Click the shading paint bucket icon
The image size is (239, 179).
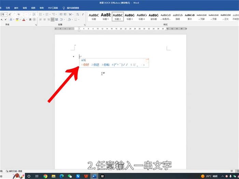point(69,19)
